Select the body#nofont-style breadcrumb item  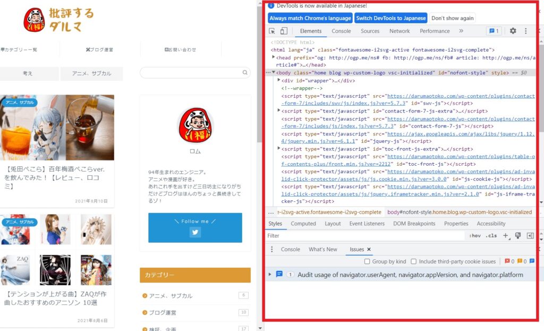pyautogui.click(x=460, y=212)
